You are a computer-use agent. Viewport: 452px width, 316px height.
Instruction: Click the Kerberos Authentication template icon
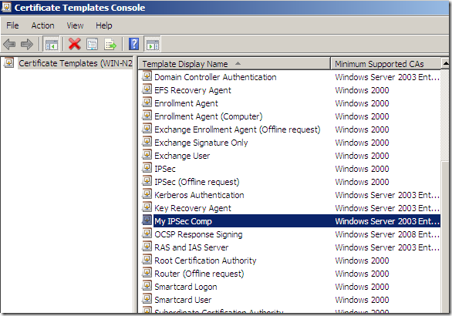pos(147,194)
